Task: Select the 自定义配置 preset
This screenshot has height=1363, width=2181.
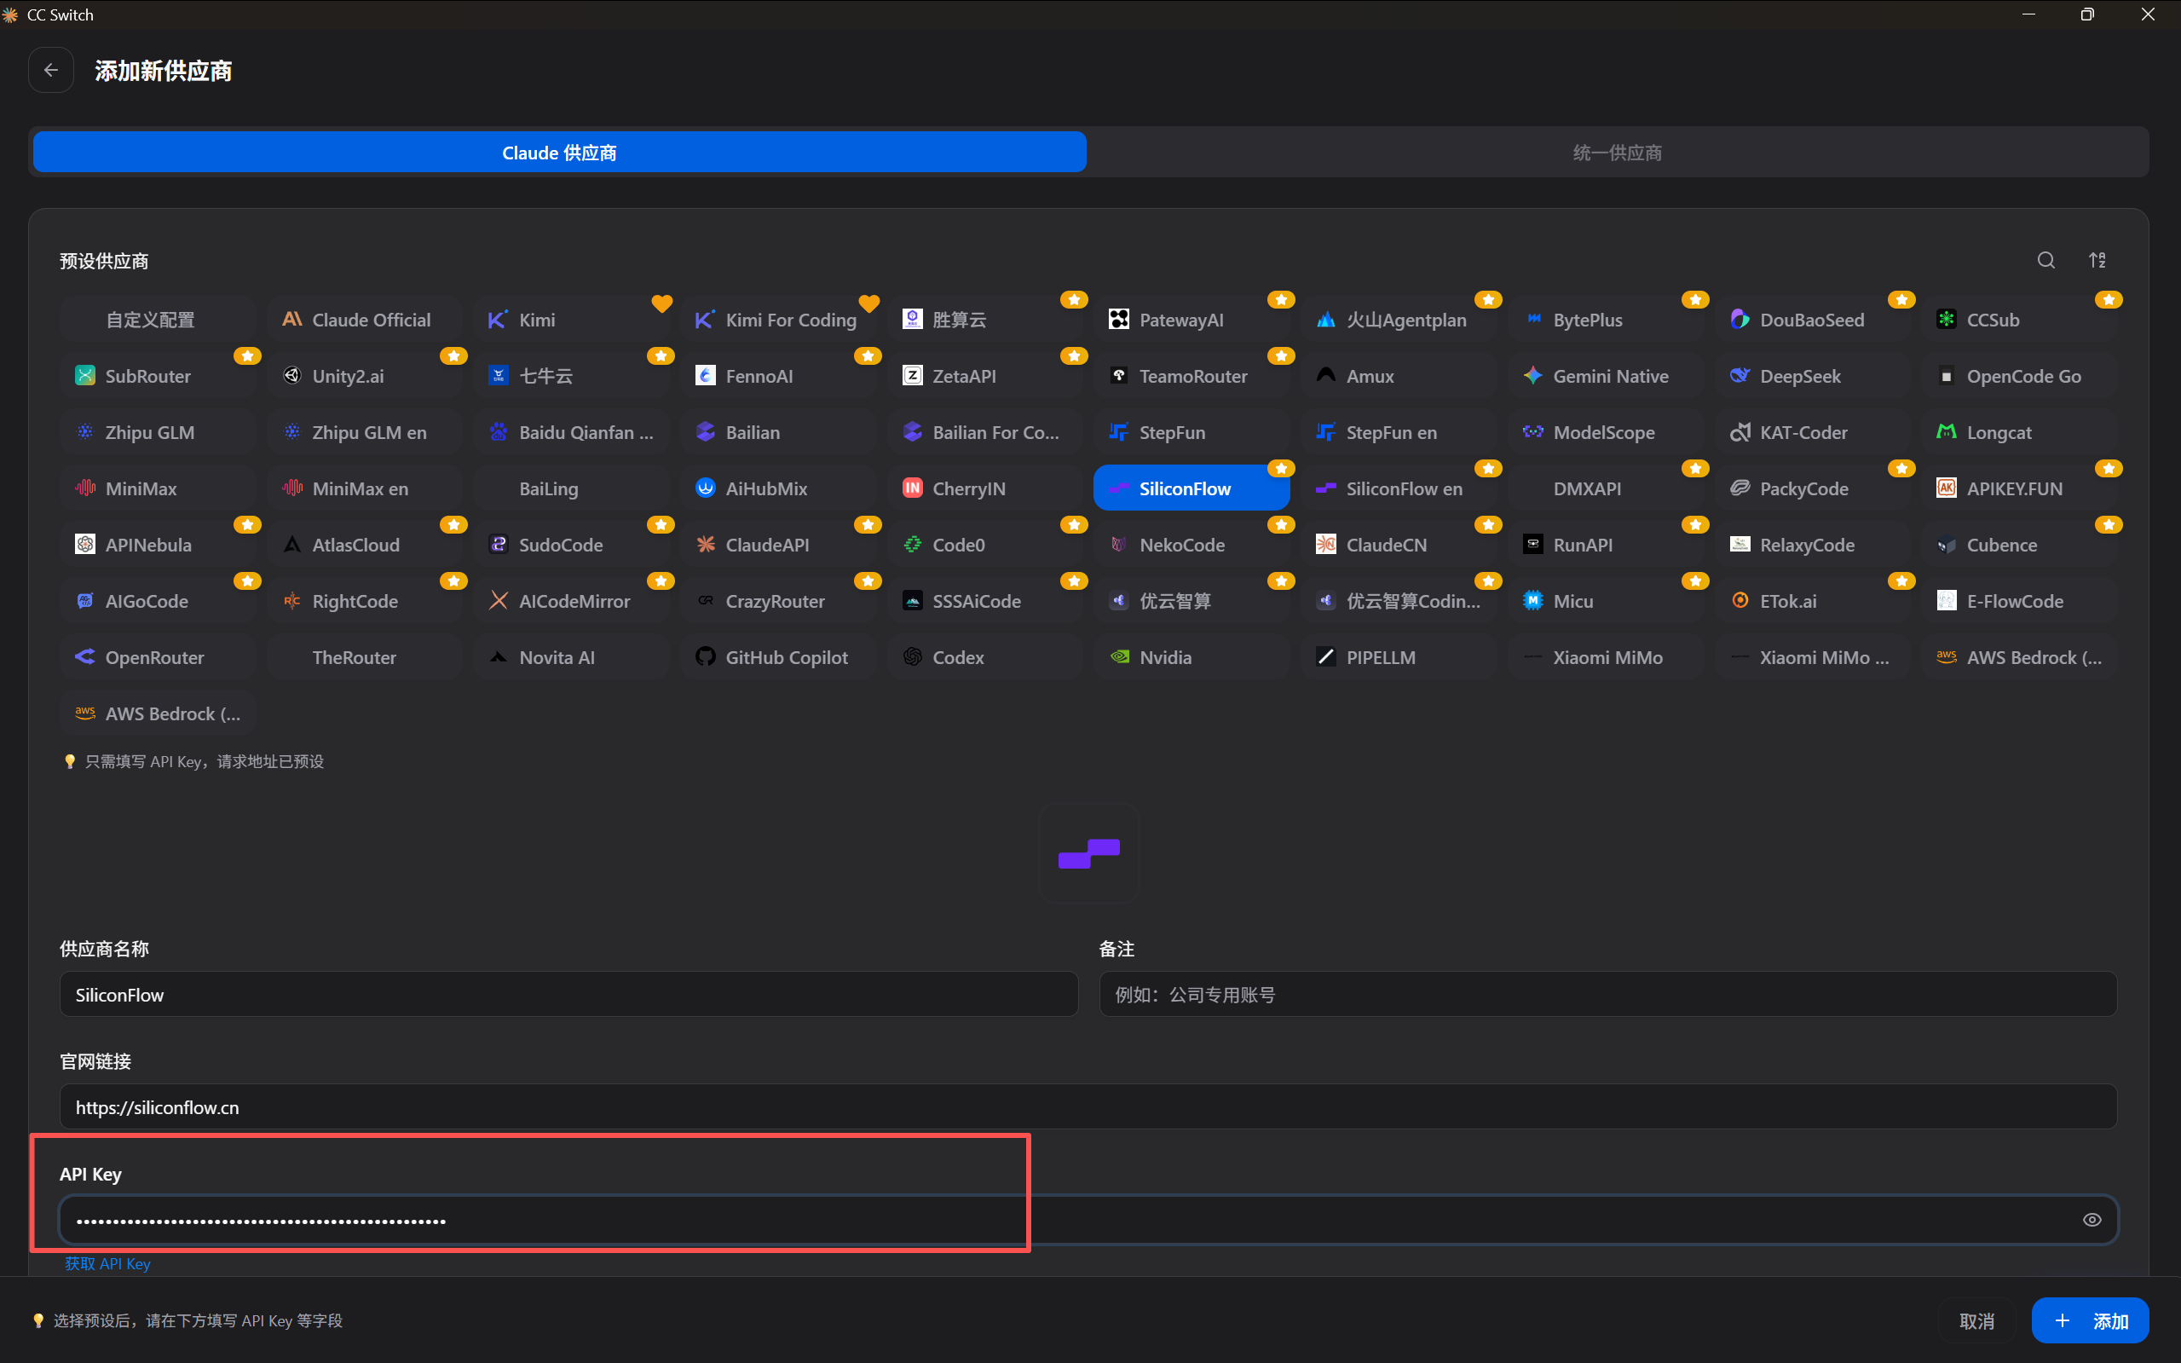Action: [x=158, y=319]
